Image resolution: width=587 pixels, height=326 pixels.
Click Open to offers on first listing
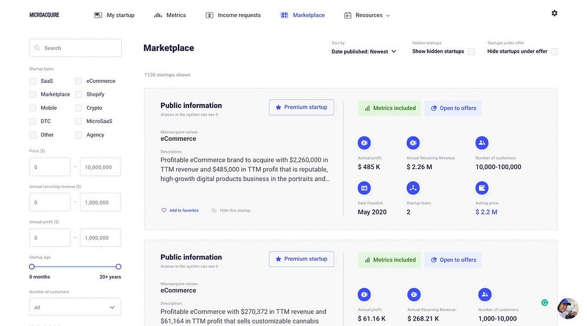click(453, 108)
